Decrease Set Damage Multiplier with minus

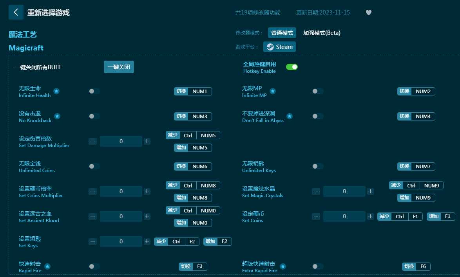(x=93, y=141)
